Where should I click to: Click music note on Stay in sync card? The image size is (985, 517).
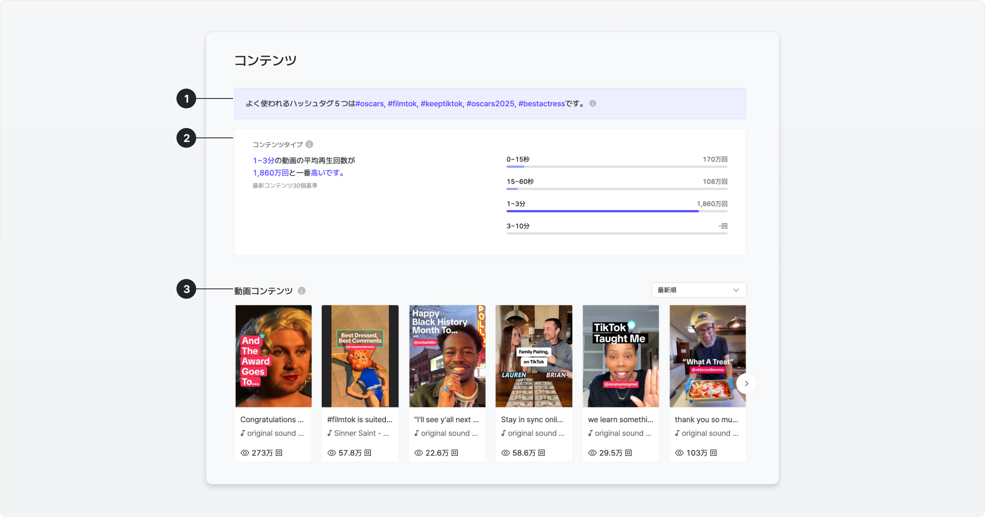[x=503, y=433]
